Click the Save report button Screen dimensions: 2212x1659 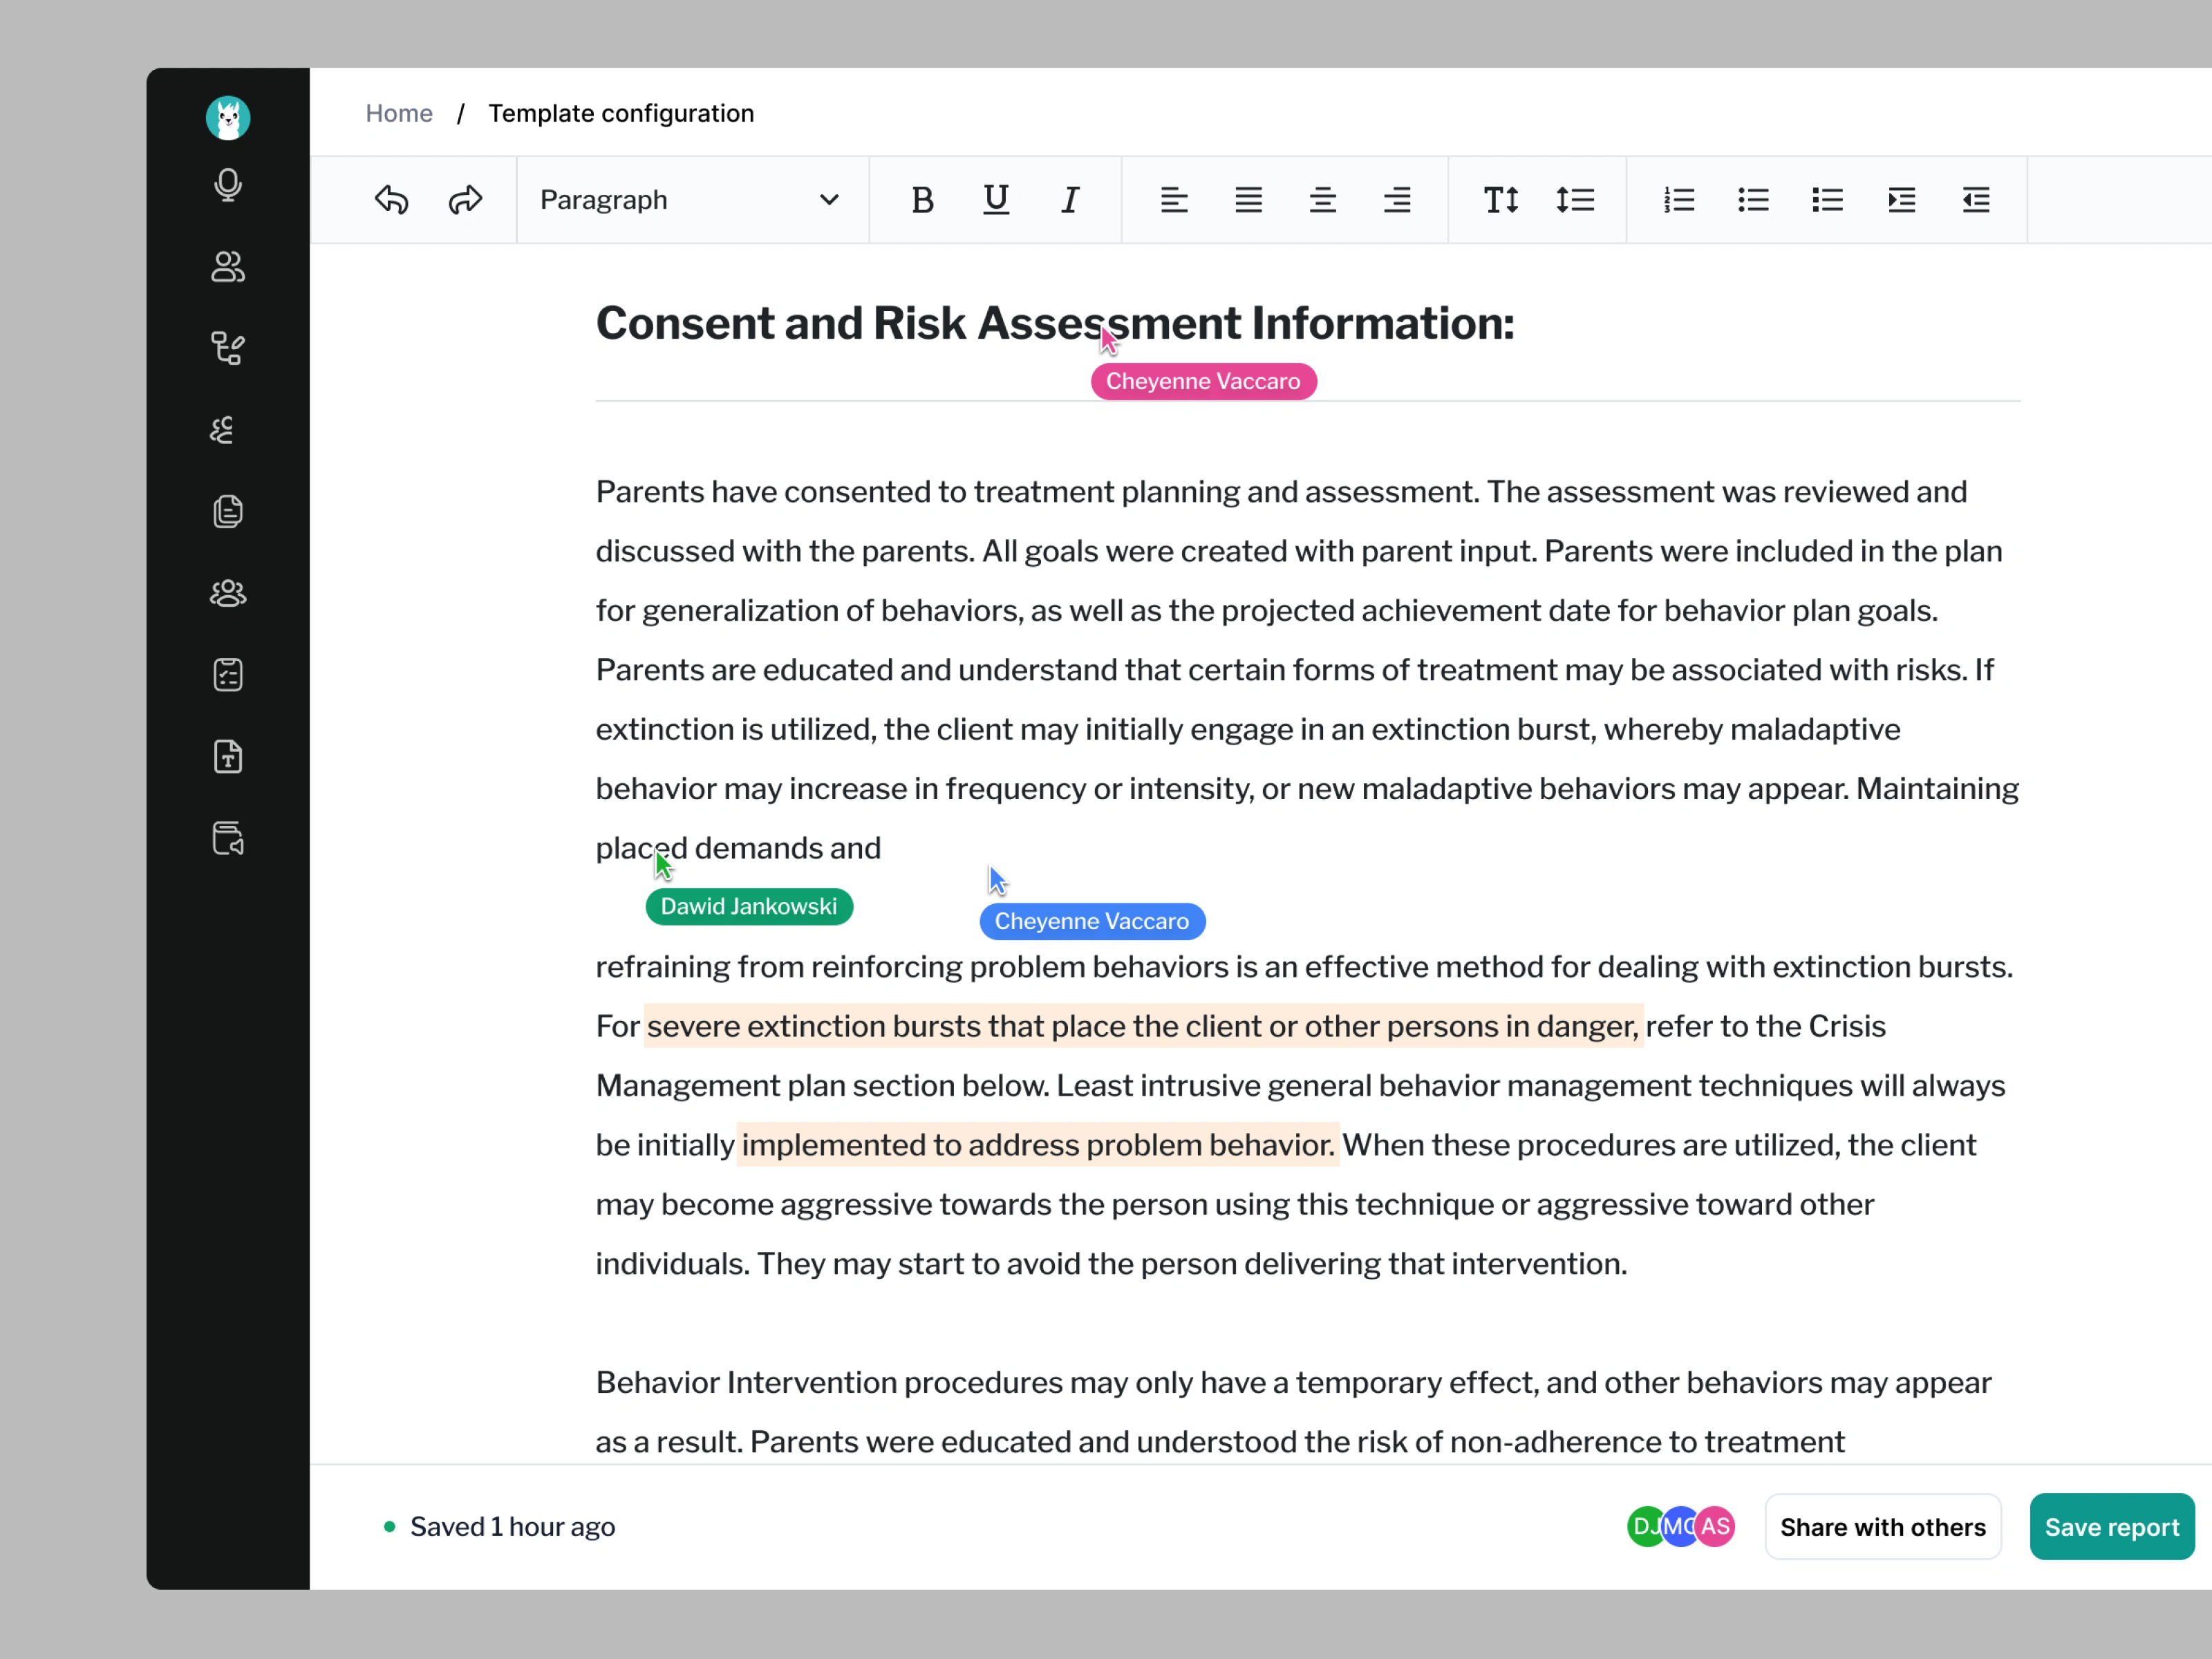[x=2111, y=1527]
